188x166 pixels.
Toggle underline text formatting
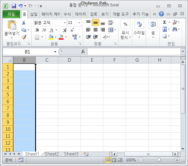pos(51,30)
